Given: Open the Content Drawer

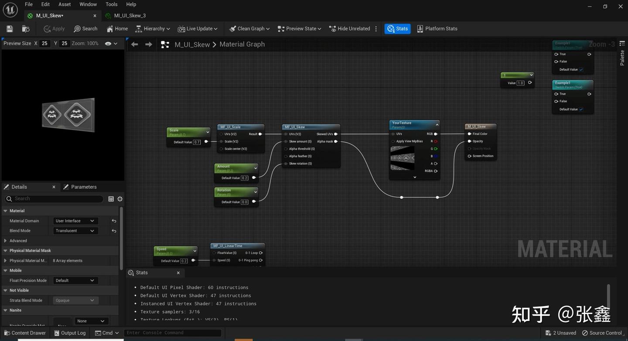Looking at the screenshot, I should 24,333.
